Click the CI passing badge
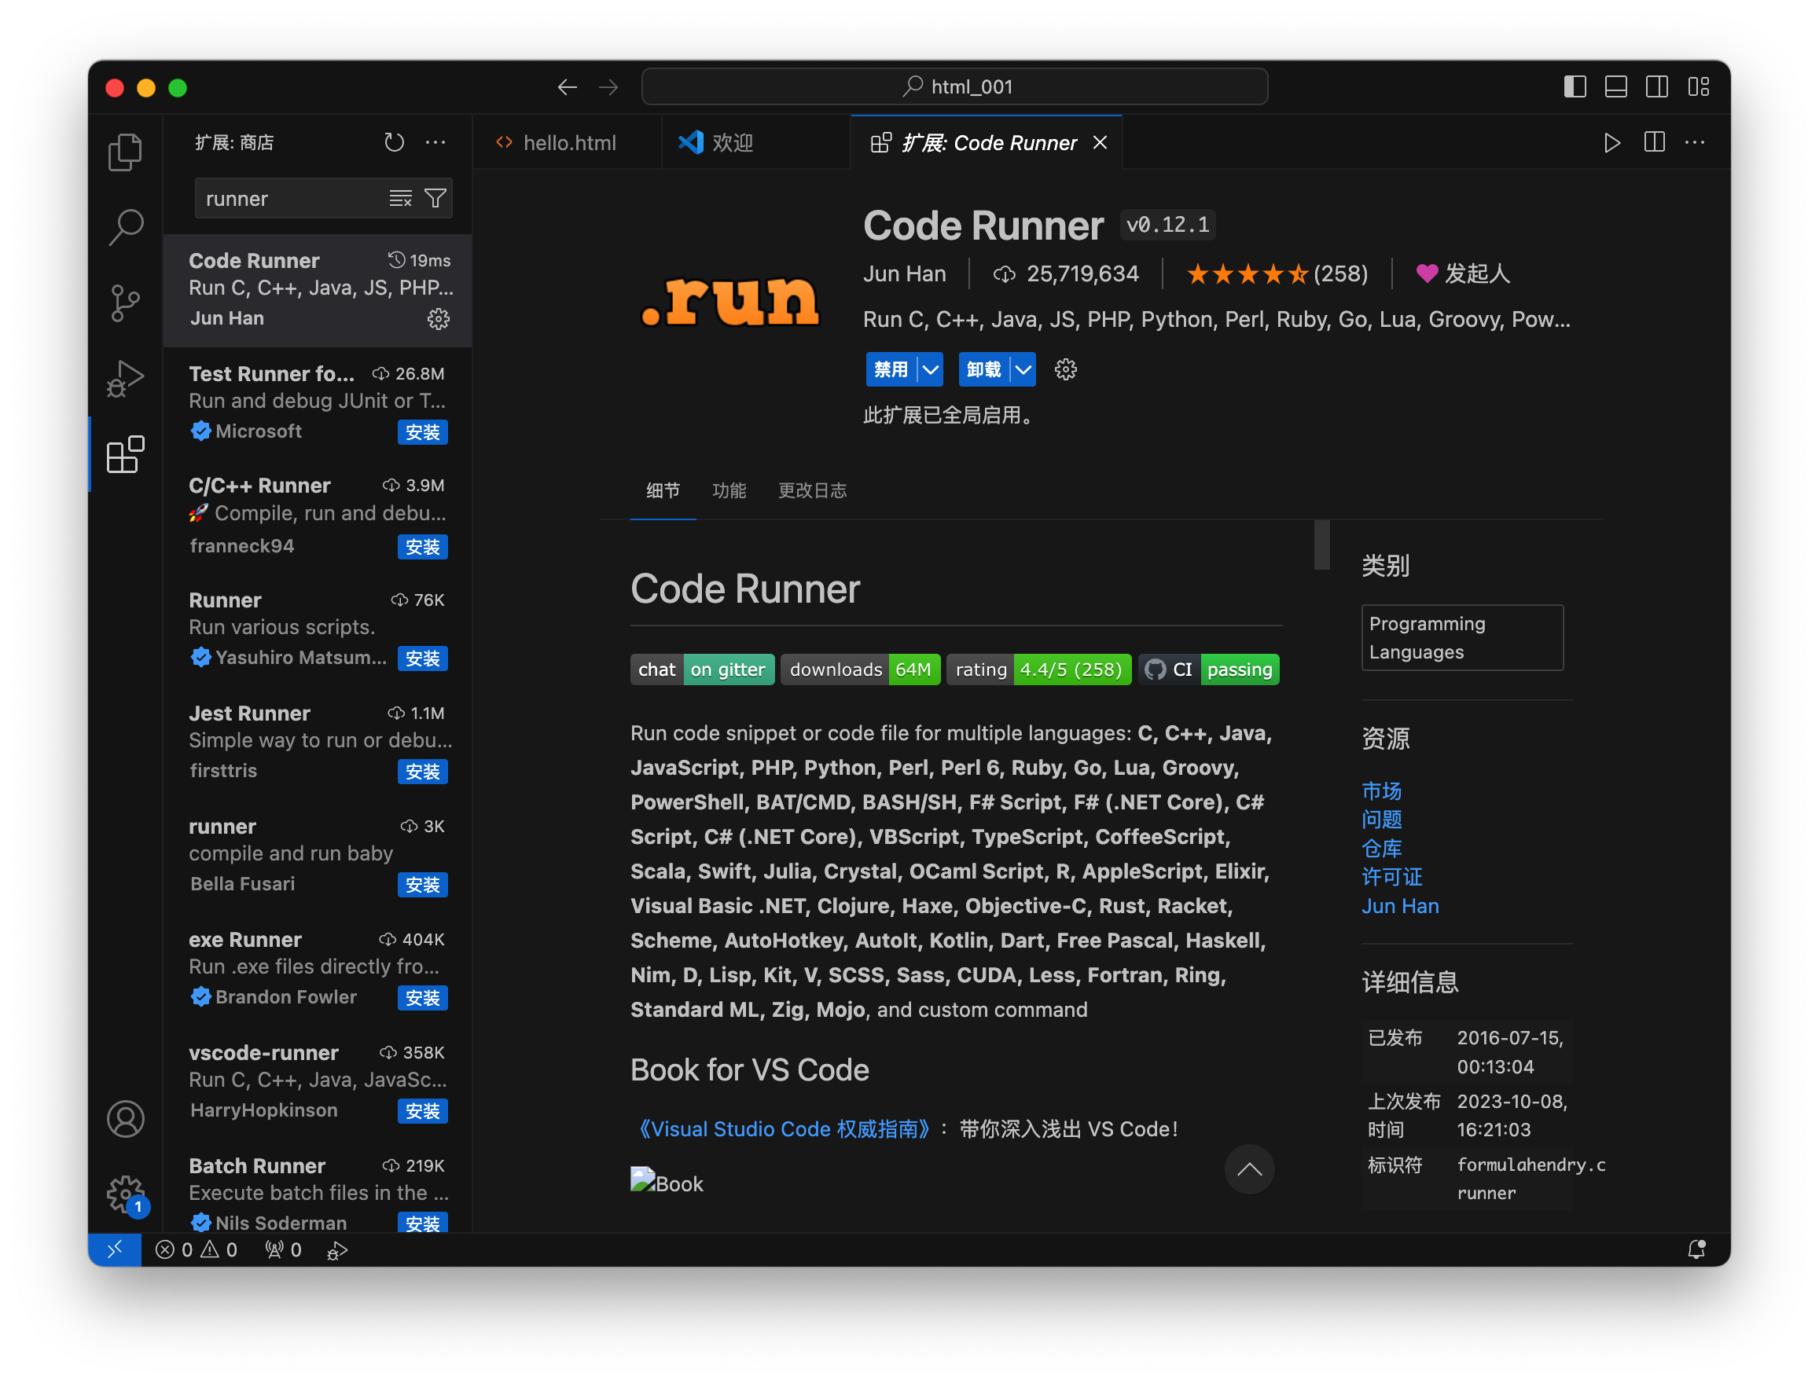This screenshot has width=1819, height=1383. coord(1208,669)
